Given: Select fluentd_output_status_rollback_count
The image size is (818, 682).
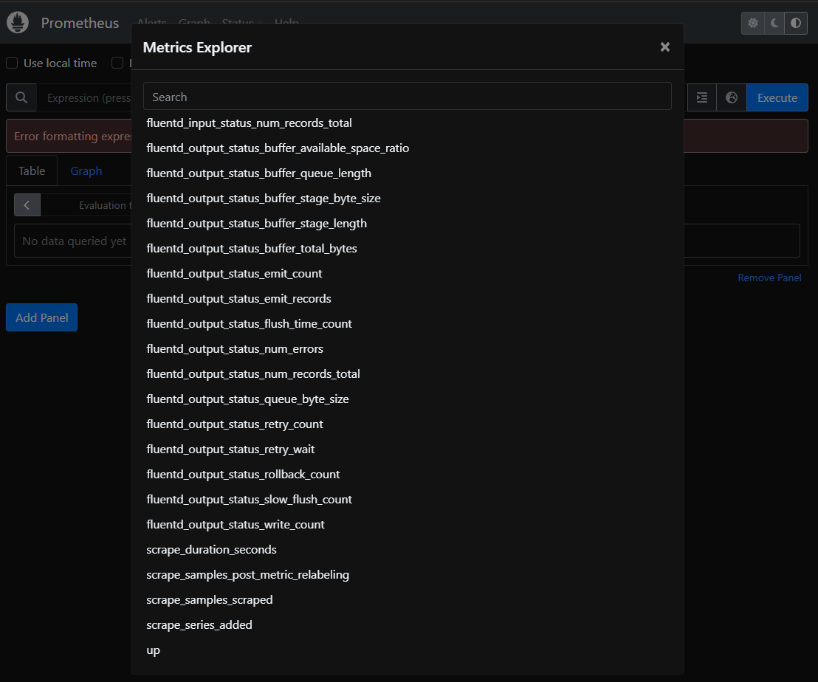Looking at the screenshot, I should [x=243, y=474].
